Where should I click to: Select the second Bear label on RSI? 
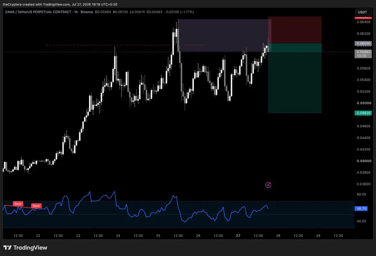(x=36, y=206)
